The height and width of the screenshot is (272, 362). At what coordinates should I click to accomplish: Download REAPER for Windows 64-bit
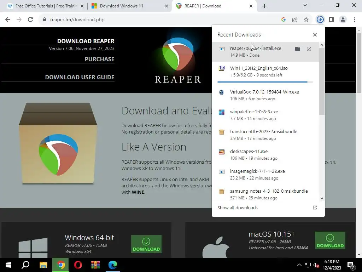point(146,244)
